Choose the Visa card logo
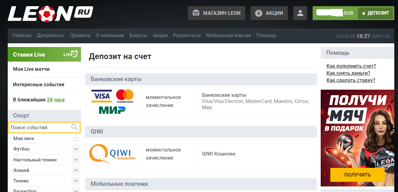The width and height of the screenshot is (398, 192). (x=101, y=96)
